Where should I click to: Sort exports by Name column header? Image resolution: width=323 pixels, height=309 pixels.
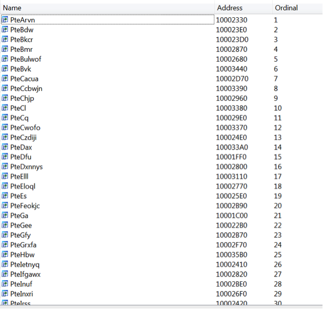[x=105, y=8]
